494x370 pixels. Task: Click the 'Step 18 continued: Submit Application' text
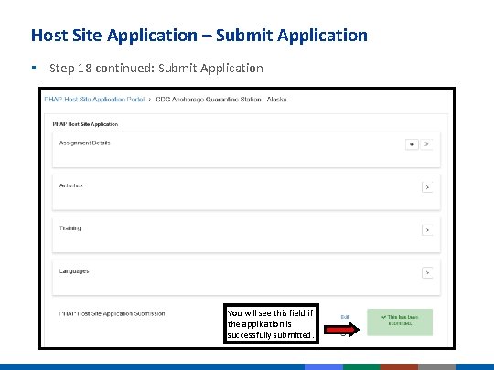click(156, 69)
